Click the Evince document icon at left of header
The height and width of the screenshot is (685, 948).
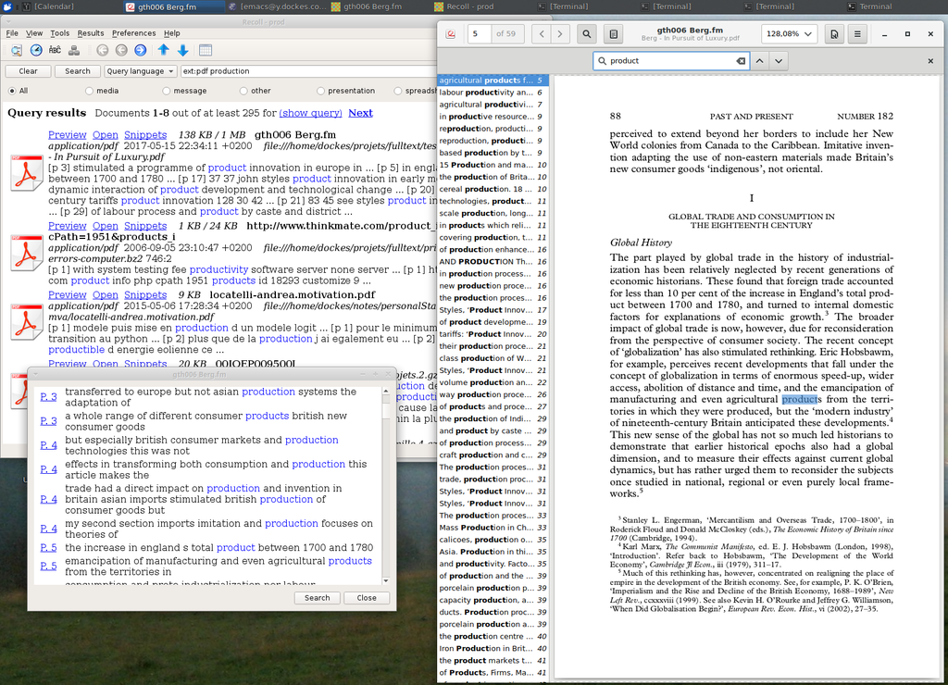(451, 34)
